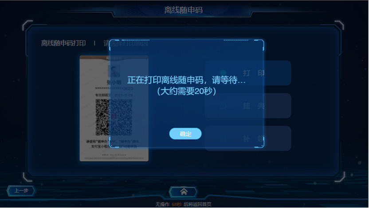Click the 确定 button in the dialog
This screenshot has width=369, height=208.
click(185, 134)
